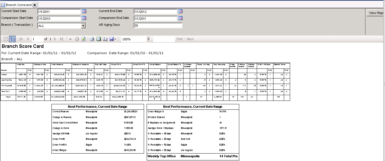Image resolution: width=385 pixels, height=161 pixels.
Task: Close the Branch Scorecard tab
Action: coord(35,5)
